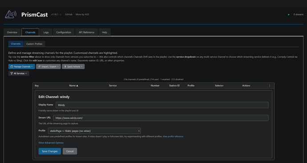Select the Channels sub-tab
Image resolution: width=307 pixels, height=163 pixels.
click(x=16, y=44)
